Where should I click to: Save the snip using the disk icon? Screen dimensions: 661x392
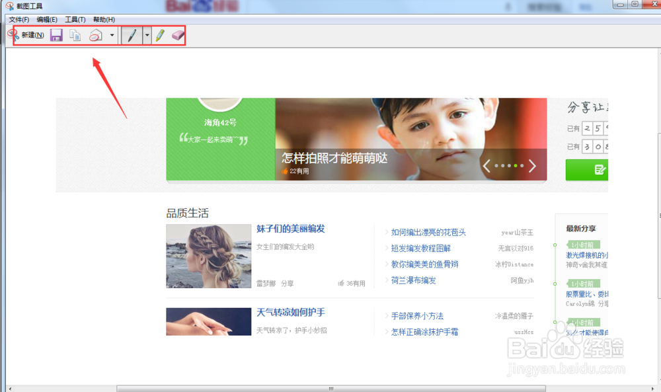pos(56,35)
